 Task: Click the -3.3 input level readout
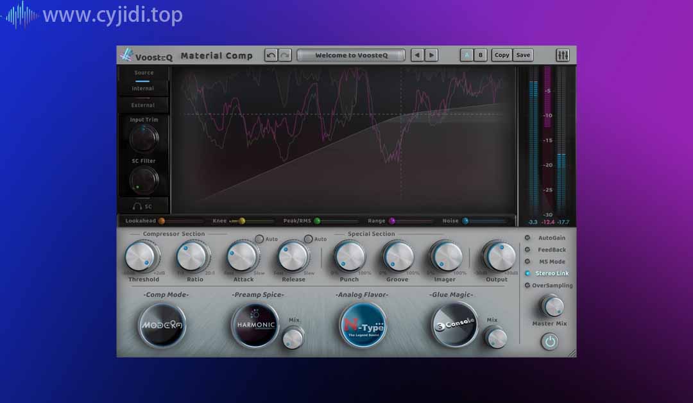533,222
